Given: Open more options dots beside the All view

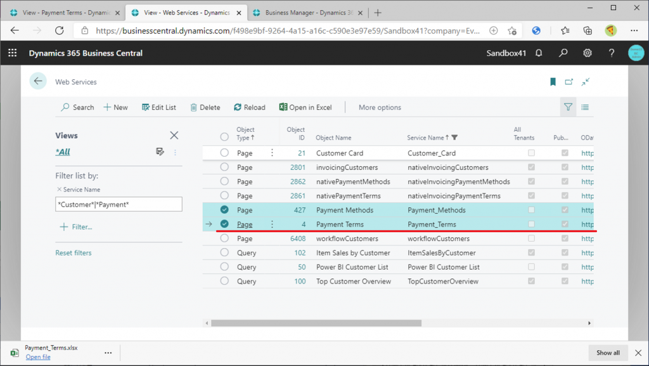Looking at the screenshot, I should [x=175, y=152].
